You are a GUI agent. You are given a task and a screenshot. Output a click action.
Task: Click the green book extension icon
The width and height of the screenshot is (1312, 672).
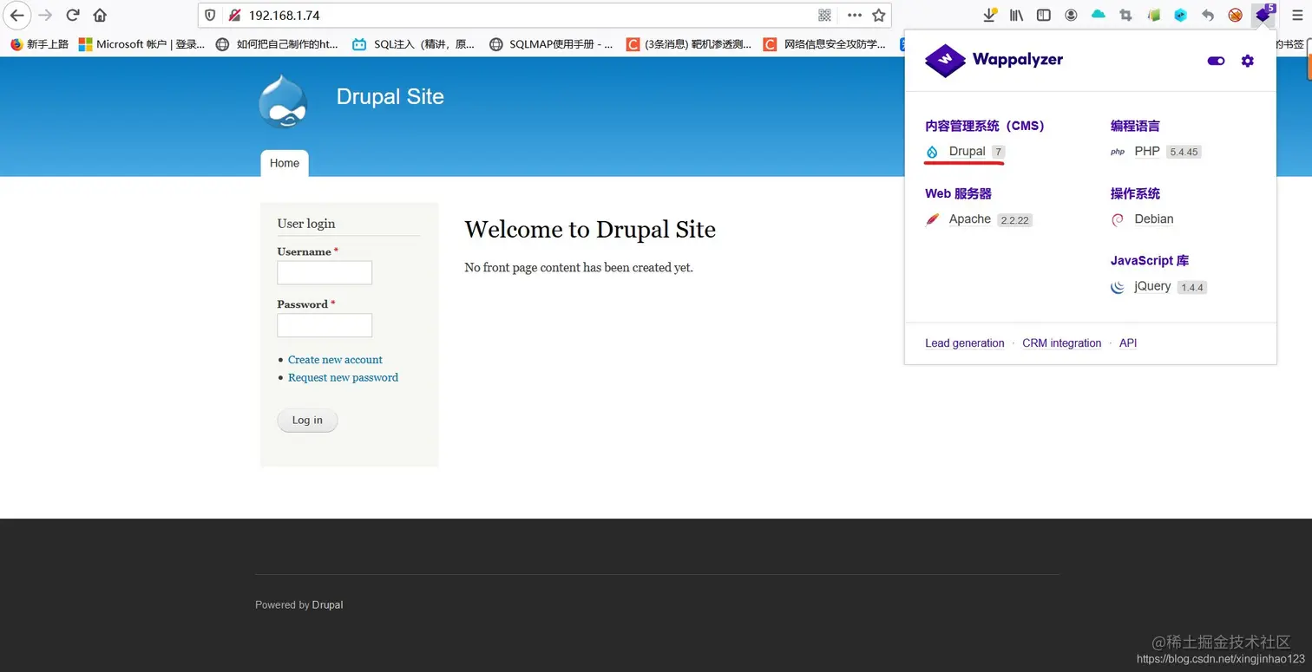[x=1153, y=15]
